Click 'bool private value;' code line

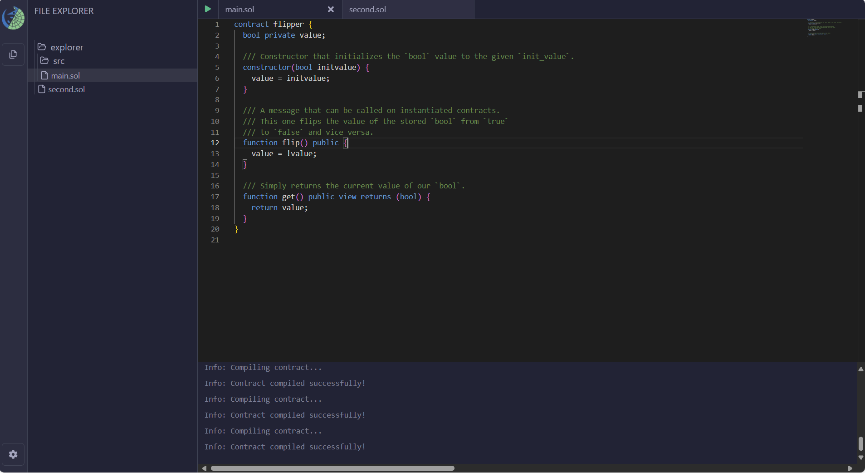[x=284, y=35]
